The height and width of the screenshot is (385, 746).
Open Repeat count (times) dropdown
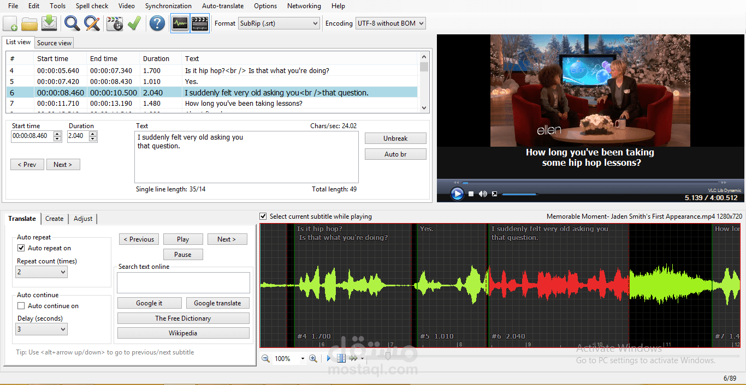pyautogui.click(x=42, y=272)
